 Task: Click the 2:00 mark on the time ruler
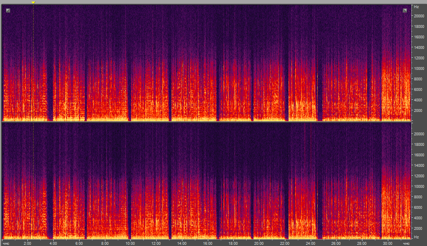coord(27,244)
